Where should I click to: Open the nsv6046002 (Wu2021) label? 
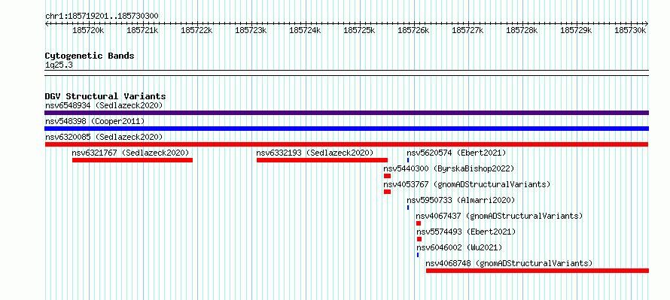pyautogui.click(x=459, y=247)
